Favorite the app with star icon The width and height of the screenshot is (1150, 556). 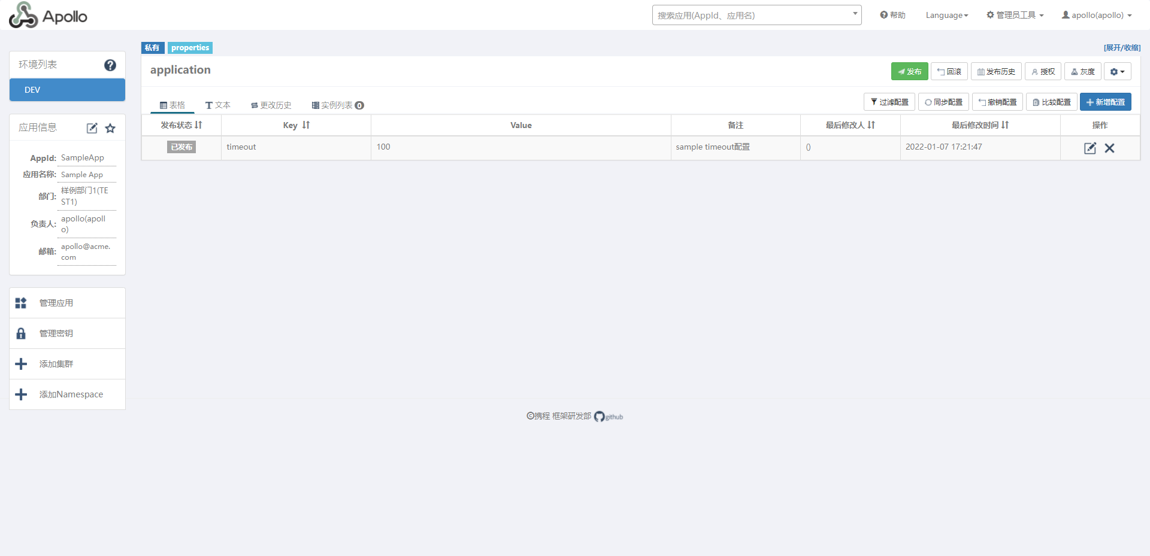[x=110, y=128]
